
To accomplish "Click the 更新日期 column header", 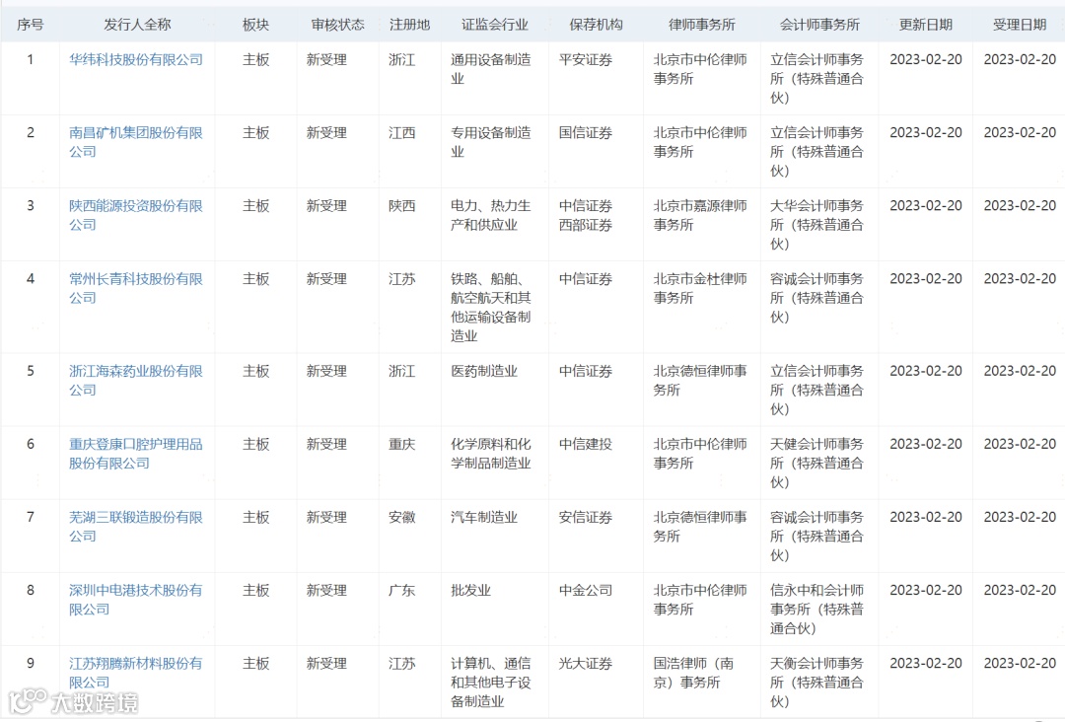I will (x=925, y=25).
